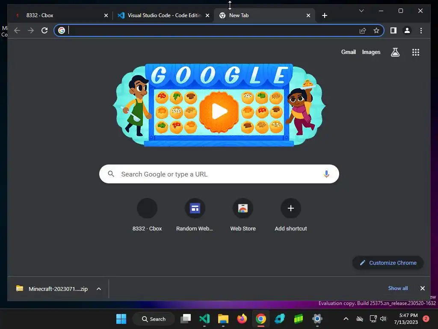The width and height of the screenshot is (438, 329).
Task: Switch to Visual Studio Code tab
Action: click(x=163, y=15)
